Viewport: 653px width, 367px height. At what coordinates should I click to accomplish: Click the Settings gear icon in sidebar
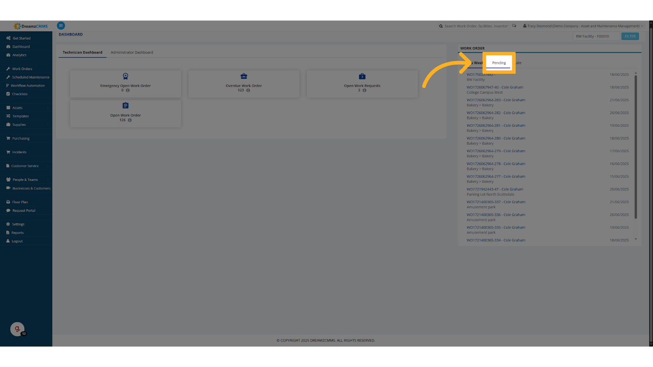[8, 224]
